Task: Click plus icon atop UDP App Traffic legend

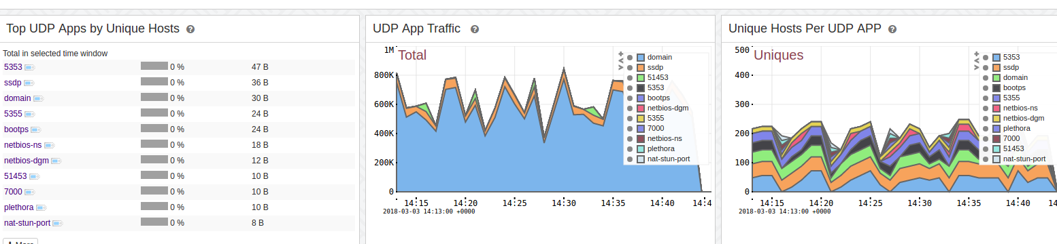Action: click(620, 54)
